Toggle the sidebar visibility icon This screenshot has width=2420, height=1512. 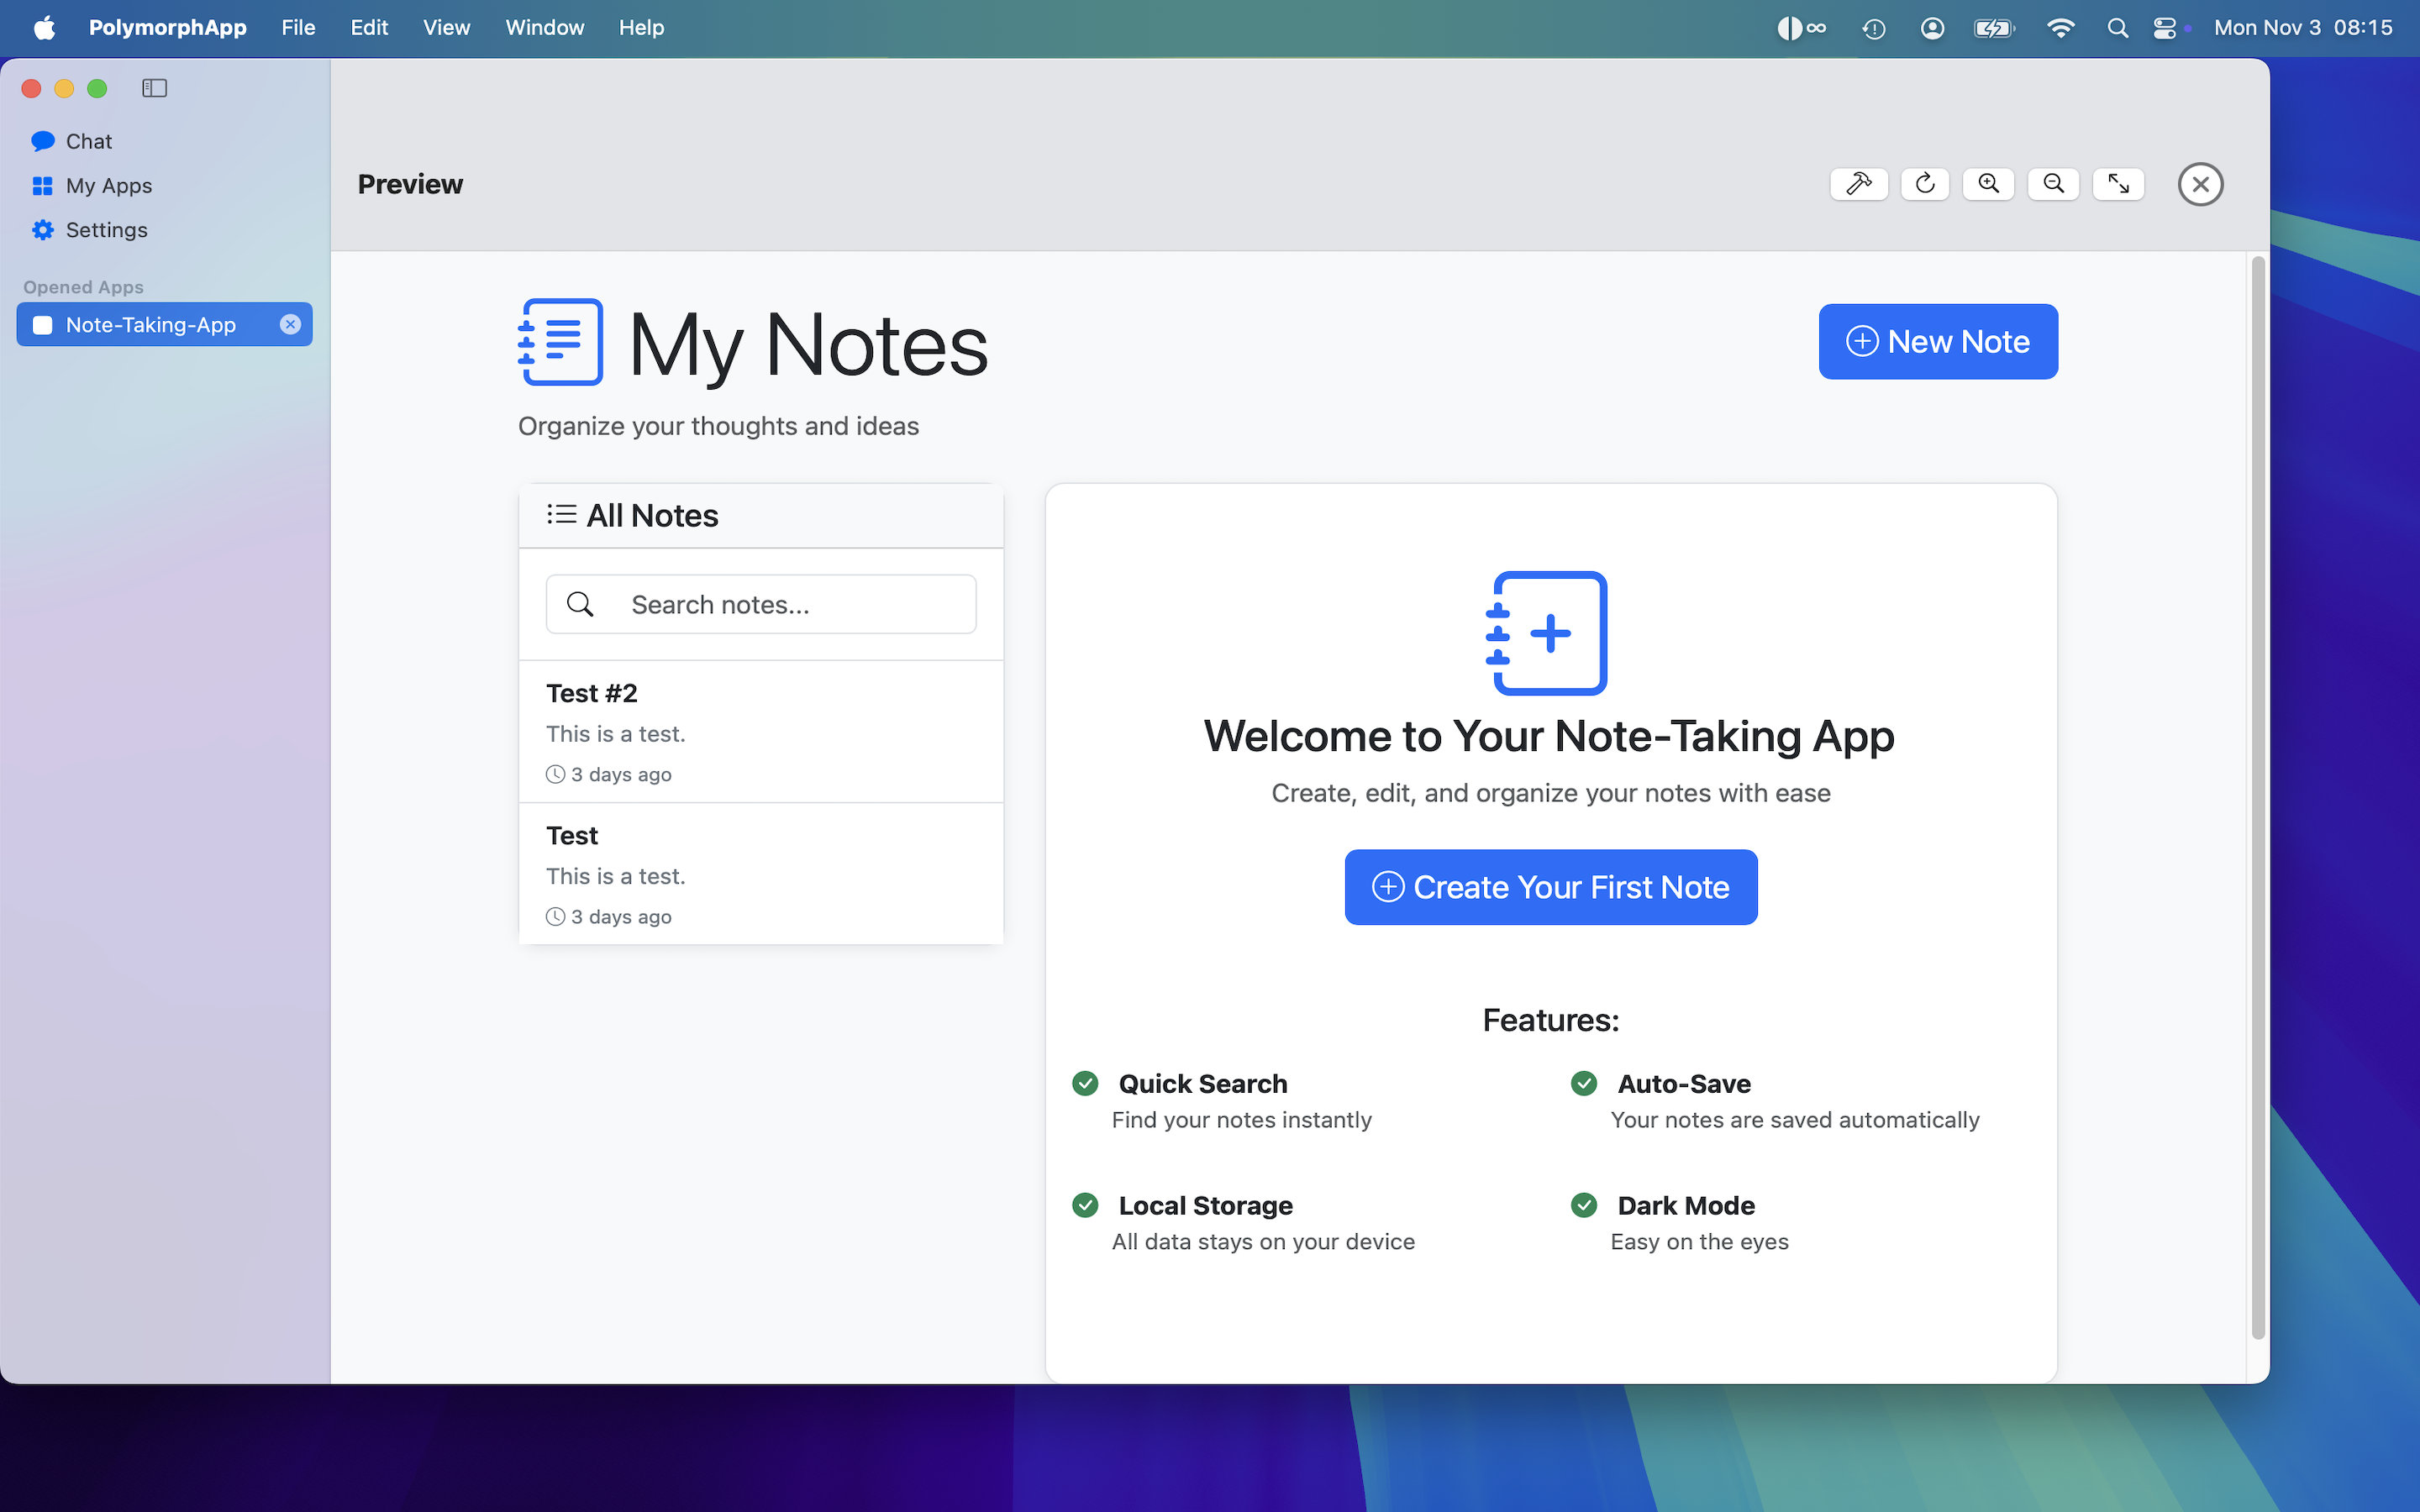[154, 88]
